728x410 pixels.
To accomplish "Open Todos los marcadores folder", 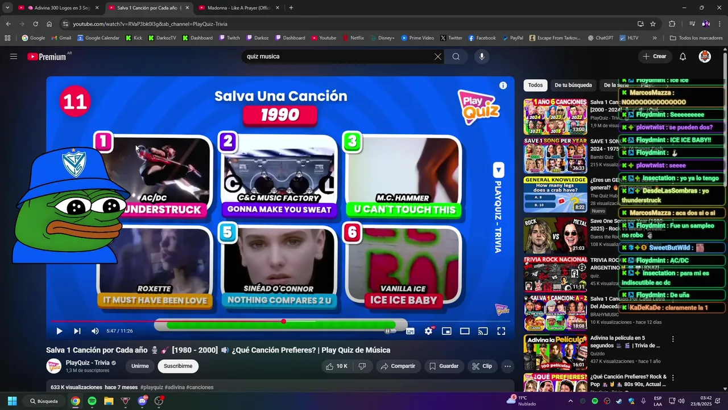I will tap(696, 38).
